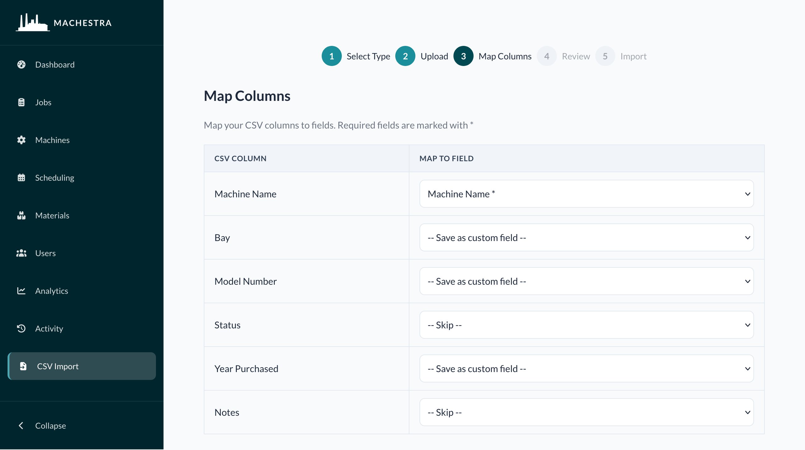Click the Activity history icon
The height and width of the screenshot is (450, 805).
pyautogui.click(x=21, y=328)
